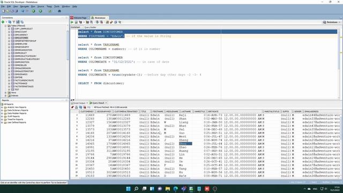Viewport: 343px width, 193px height.
Task: Sort by the CUSTOMERKEY column header
Action: (87, 112)
